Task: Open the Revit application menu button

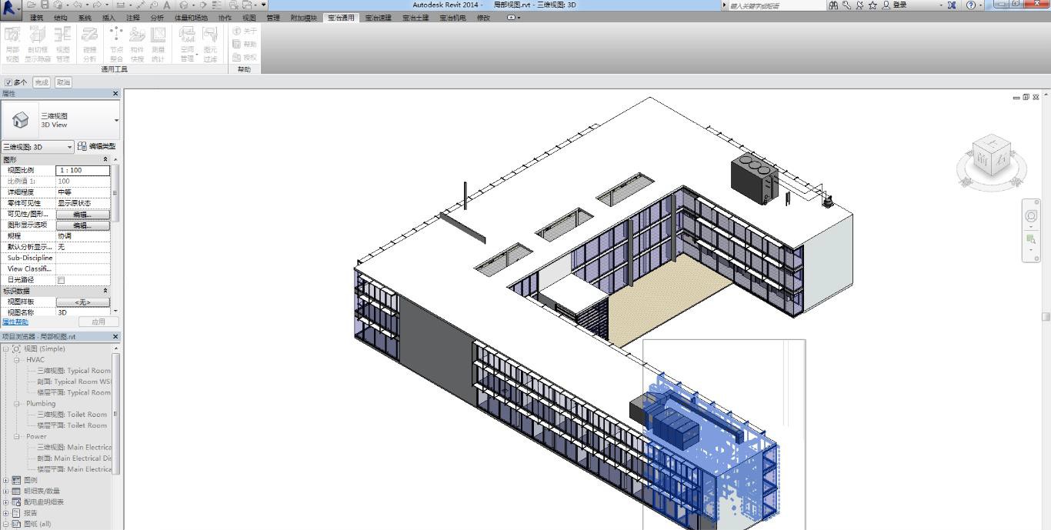Action: point(10,7)
